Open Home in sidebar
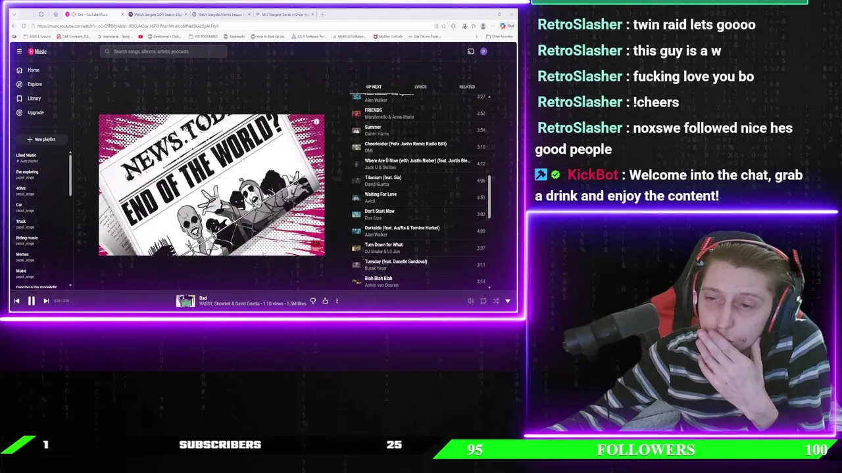 [x=28, y=70]
